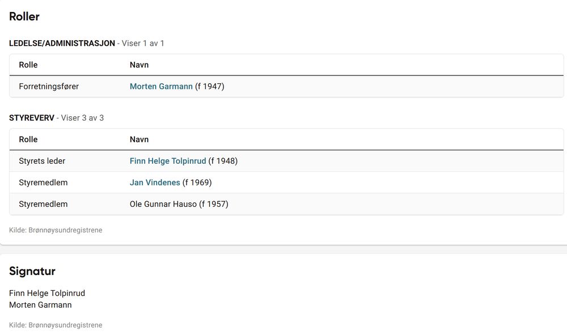This screenshot has height=335, width=567.
Task: Click Navn column header in Styreverv table
Action: point(139,139)
